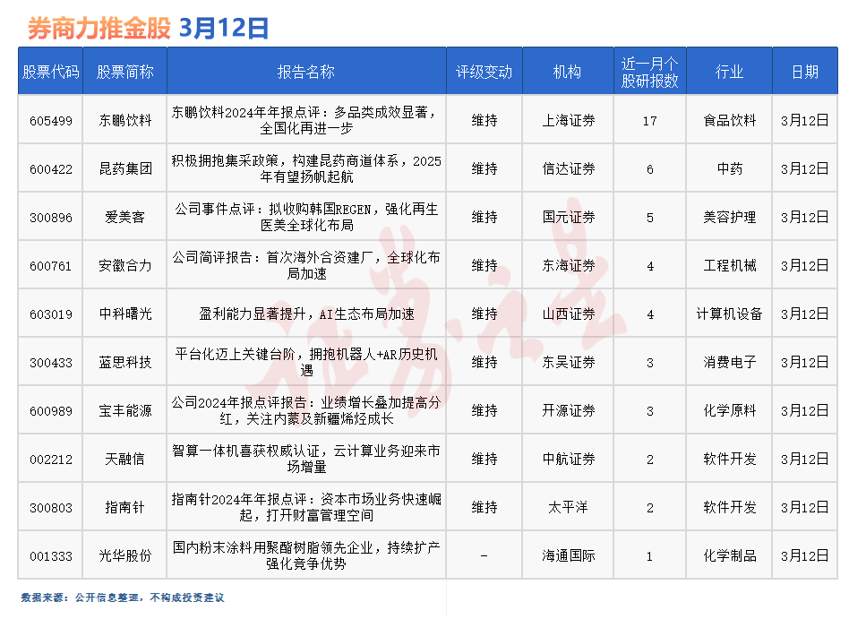The width and height of the screenshot is (866, 619).
Task: Select stock name 天融信
Action: tap(124, 459)
